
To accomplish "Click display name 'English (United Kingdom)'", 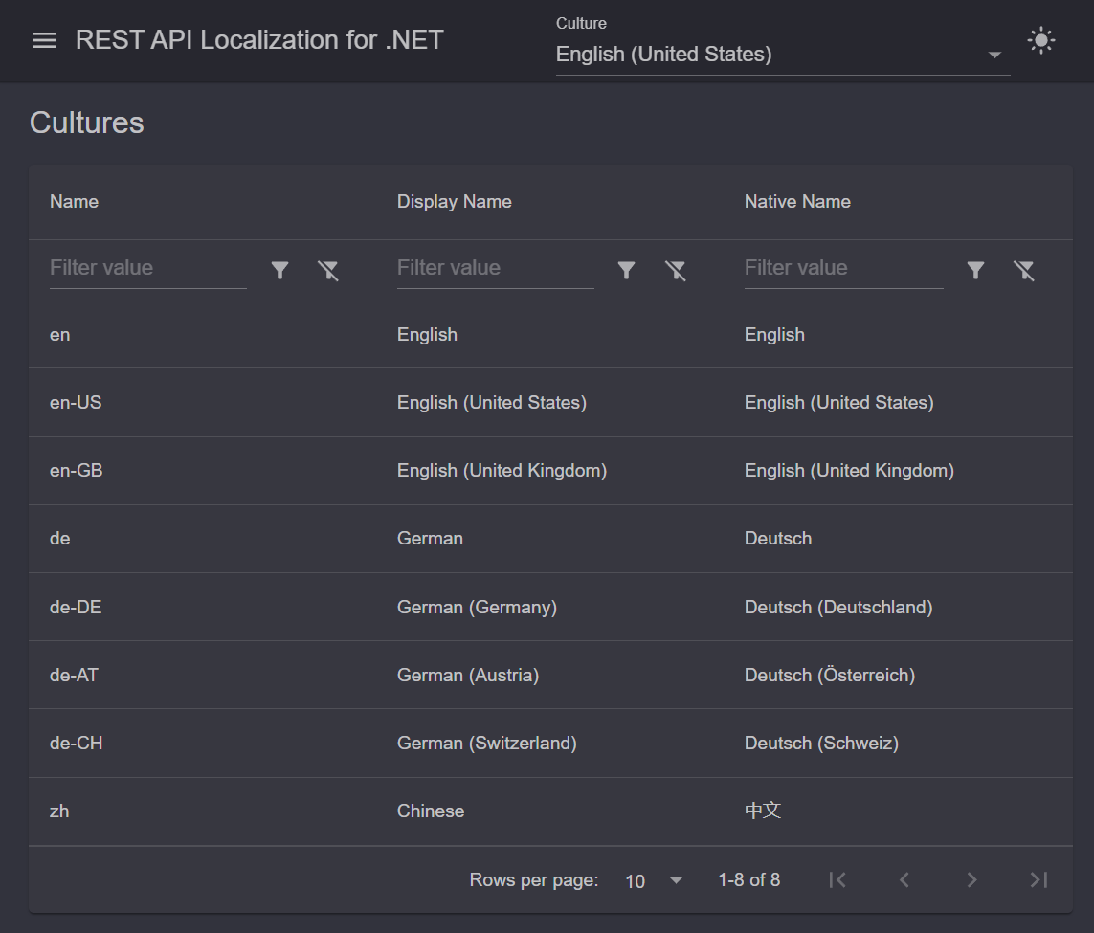I will point(502,471).
